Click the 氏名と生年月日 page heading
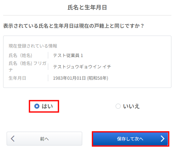The height and width of the screenshot is (149, 172). (87, 8)
